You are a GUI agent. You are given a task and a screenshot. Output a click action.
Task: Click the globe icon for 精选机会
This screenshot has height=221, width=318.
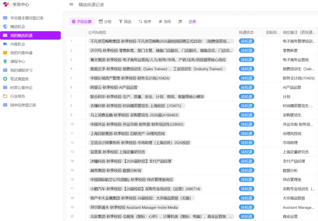click(x=5, y=27)
